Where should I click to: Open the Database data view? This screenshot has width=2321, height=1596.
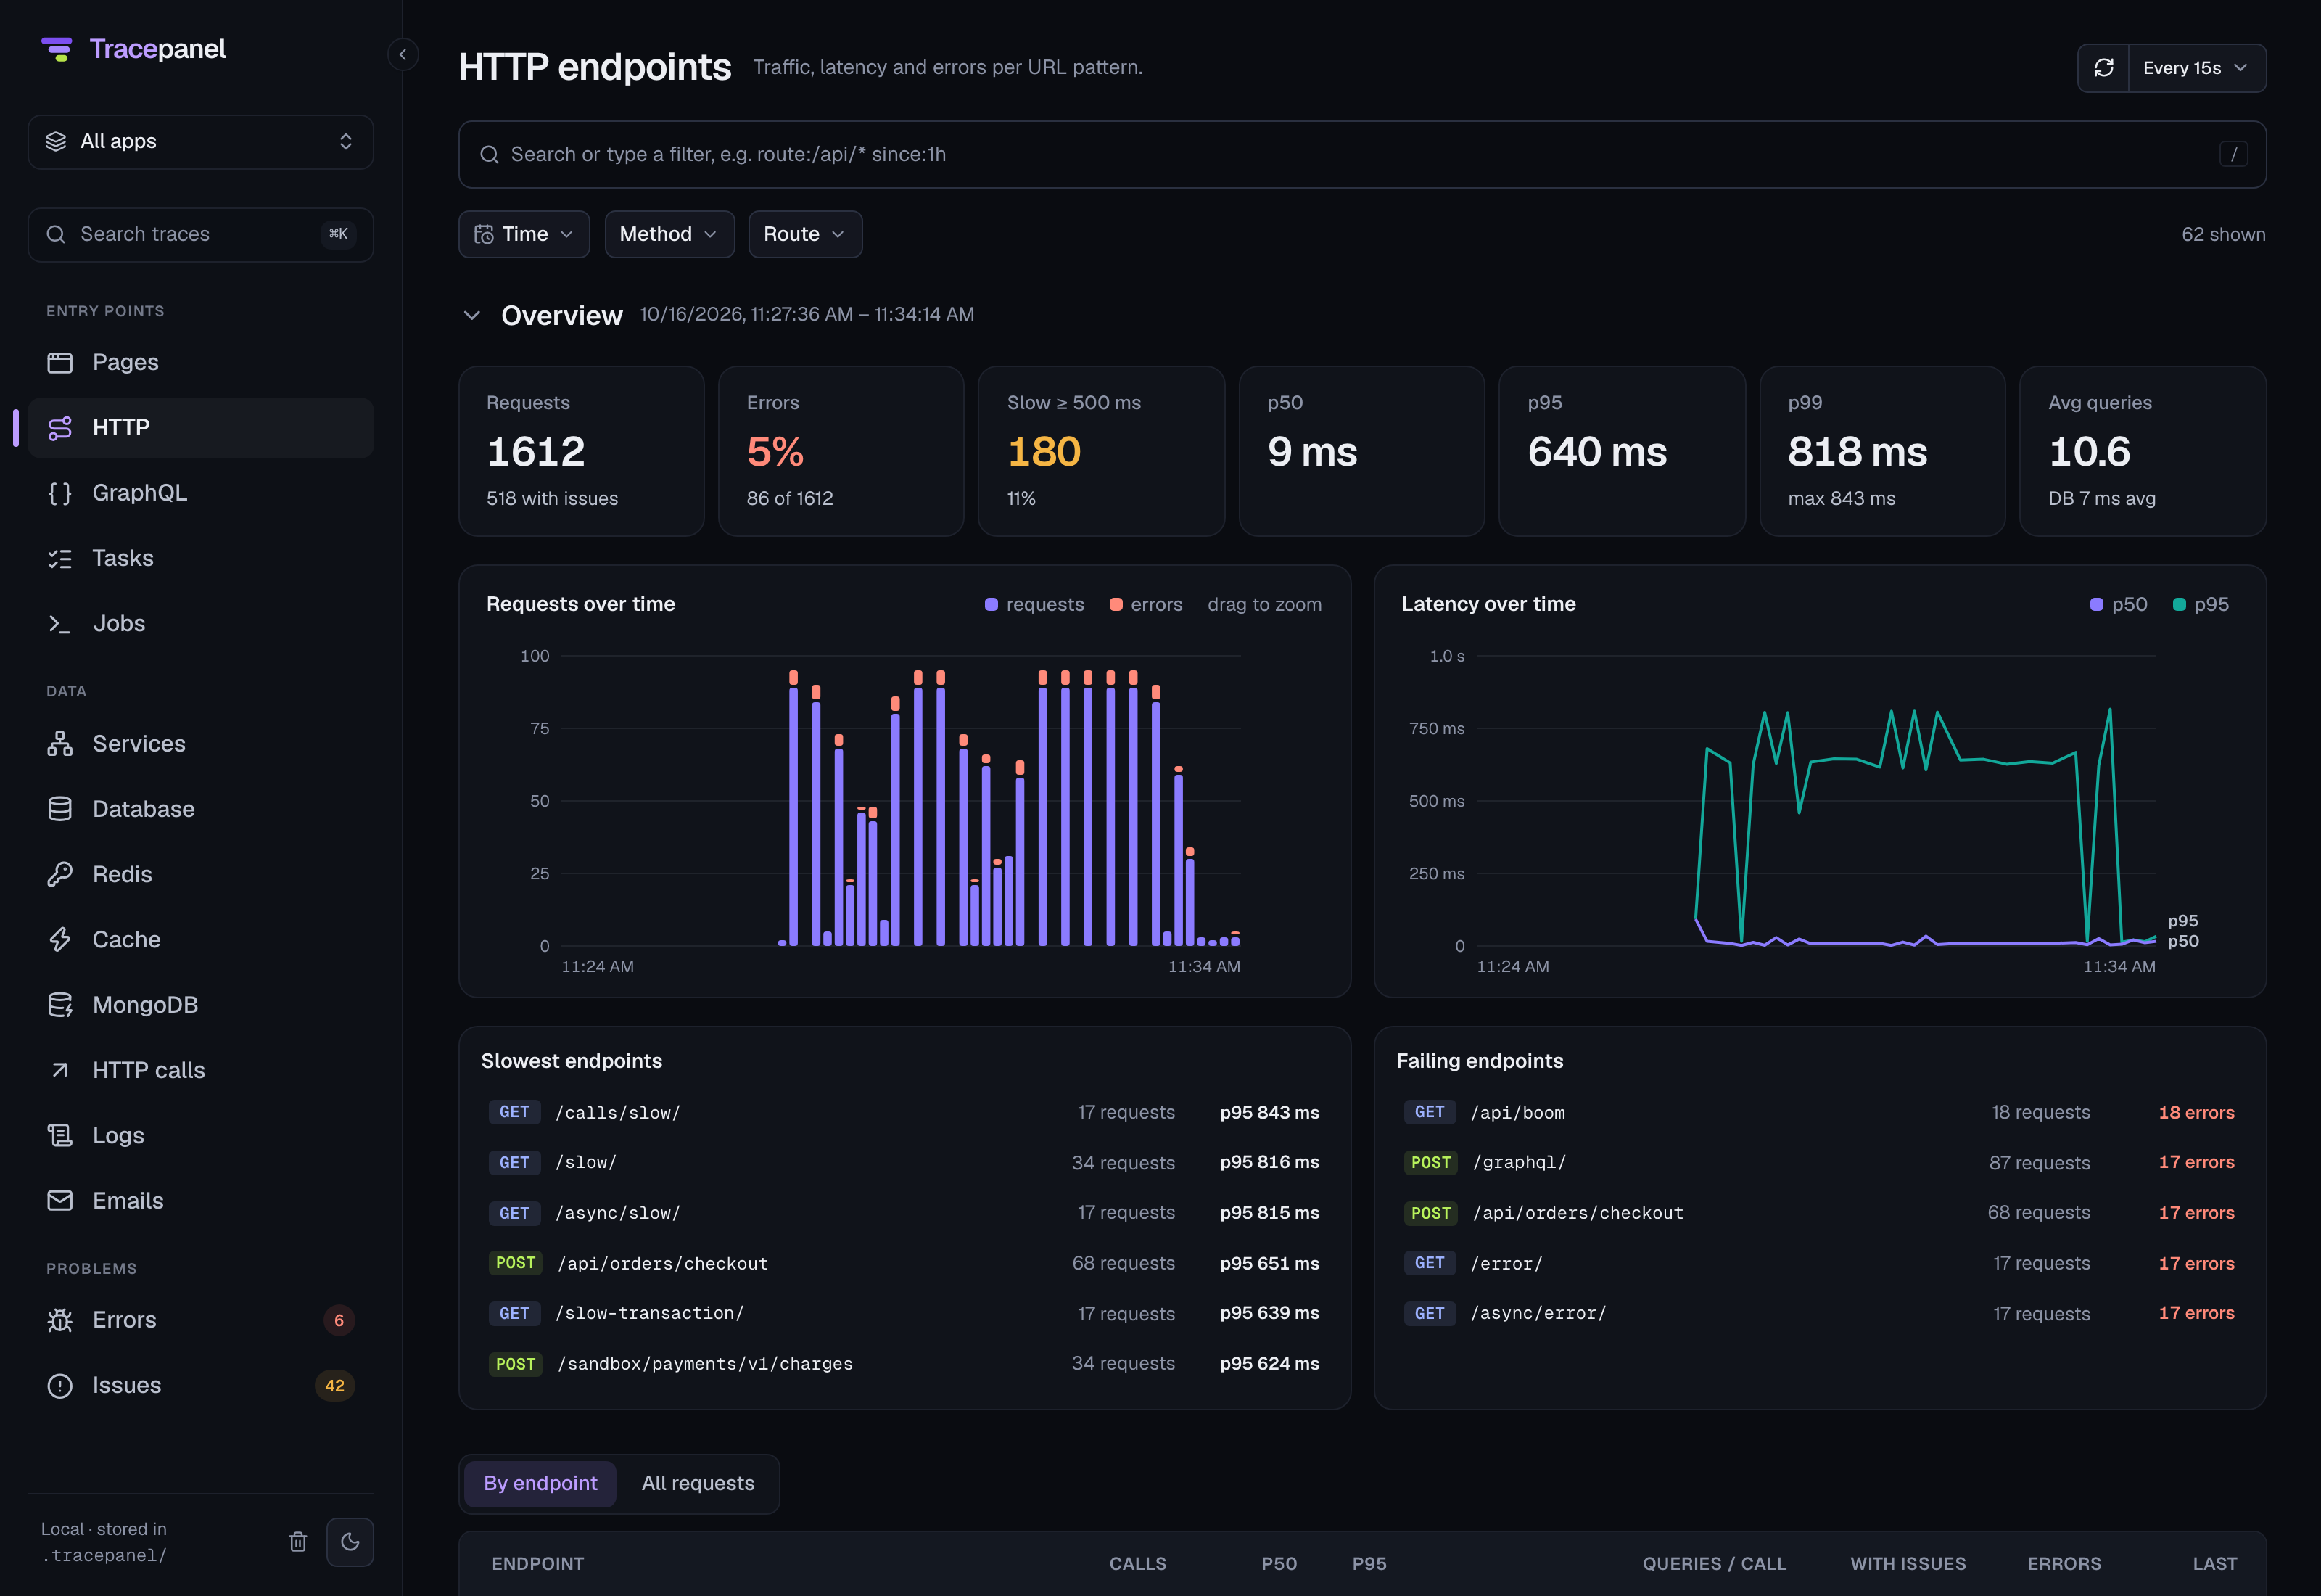tap(201, 809)
